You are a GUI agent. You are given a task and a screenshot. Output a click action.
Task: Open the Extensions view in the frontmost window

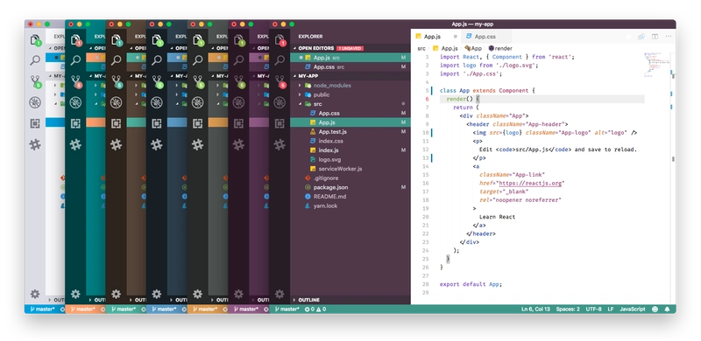(x=280, y=123)
